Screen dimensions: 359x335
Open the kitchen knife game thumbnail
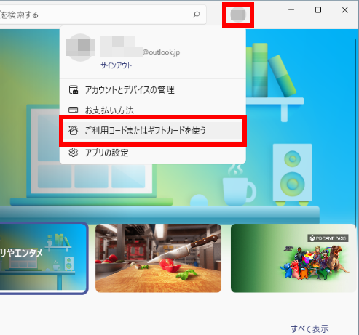pyautogui.click(x=158, y=258)
